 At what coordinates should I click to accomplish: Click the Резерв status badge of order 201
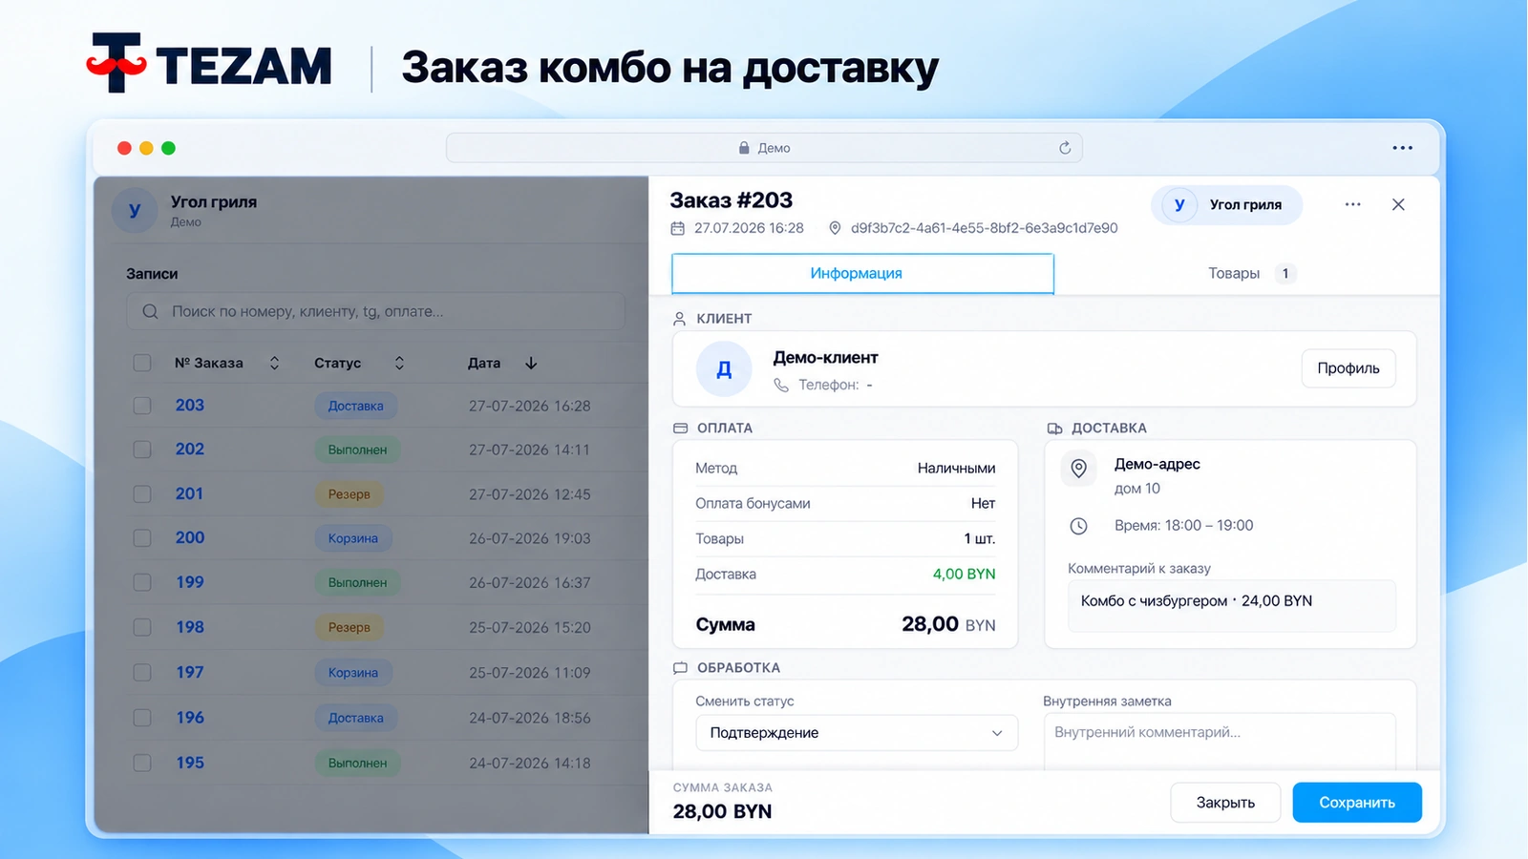coord(350,494)
